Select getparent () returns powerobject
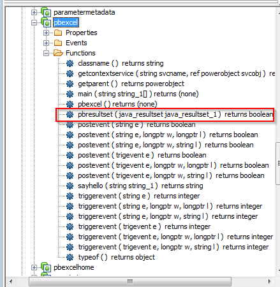 click(x=131, y=84)
